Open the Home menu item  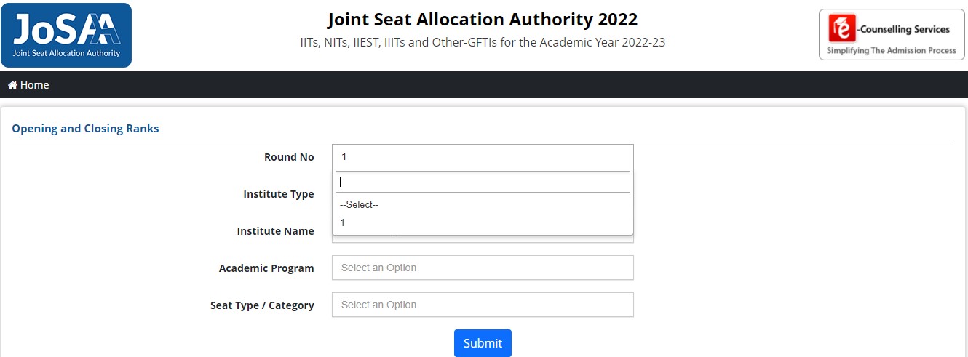(34, 85)
